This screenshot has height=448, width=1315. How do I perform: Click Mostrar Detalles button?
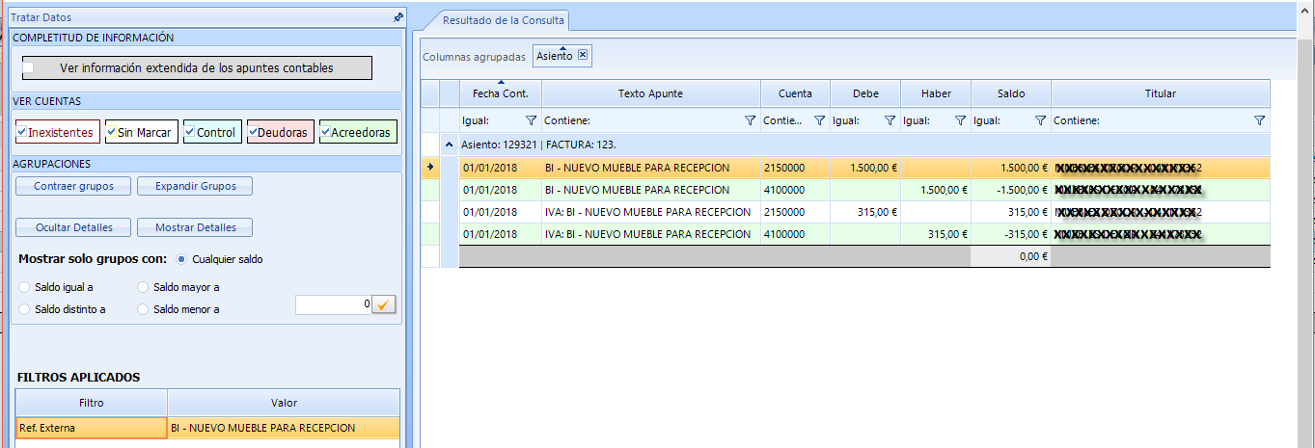195,227
